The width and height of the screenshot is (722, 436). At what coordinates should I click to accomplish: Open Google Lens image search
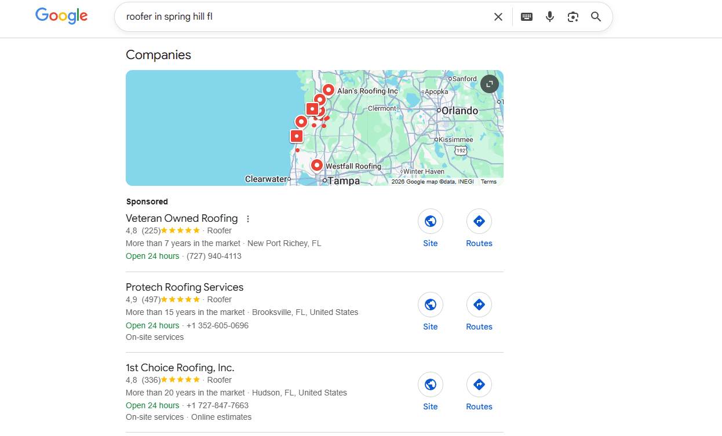[x=573, y=16]
